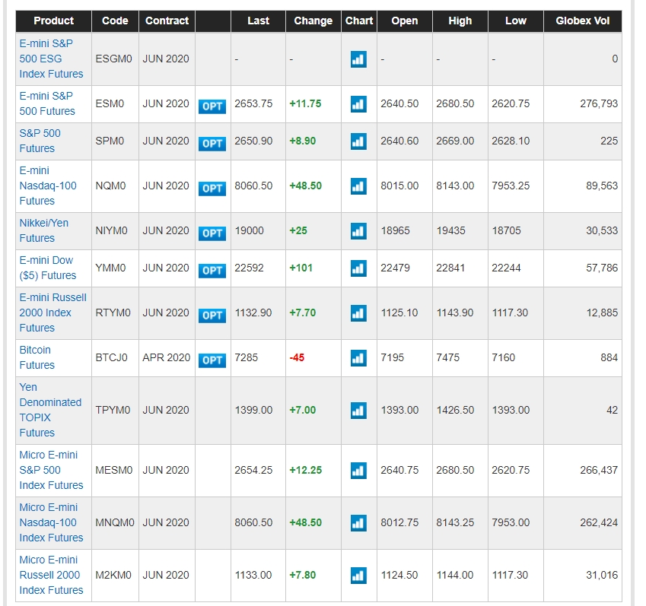Click OPT button for NIYM0 contract
Image resolution: width=646 pixels, height=606 pixels.
point(212,233)
